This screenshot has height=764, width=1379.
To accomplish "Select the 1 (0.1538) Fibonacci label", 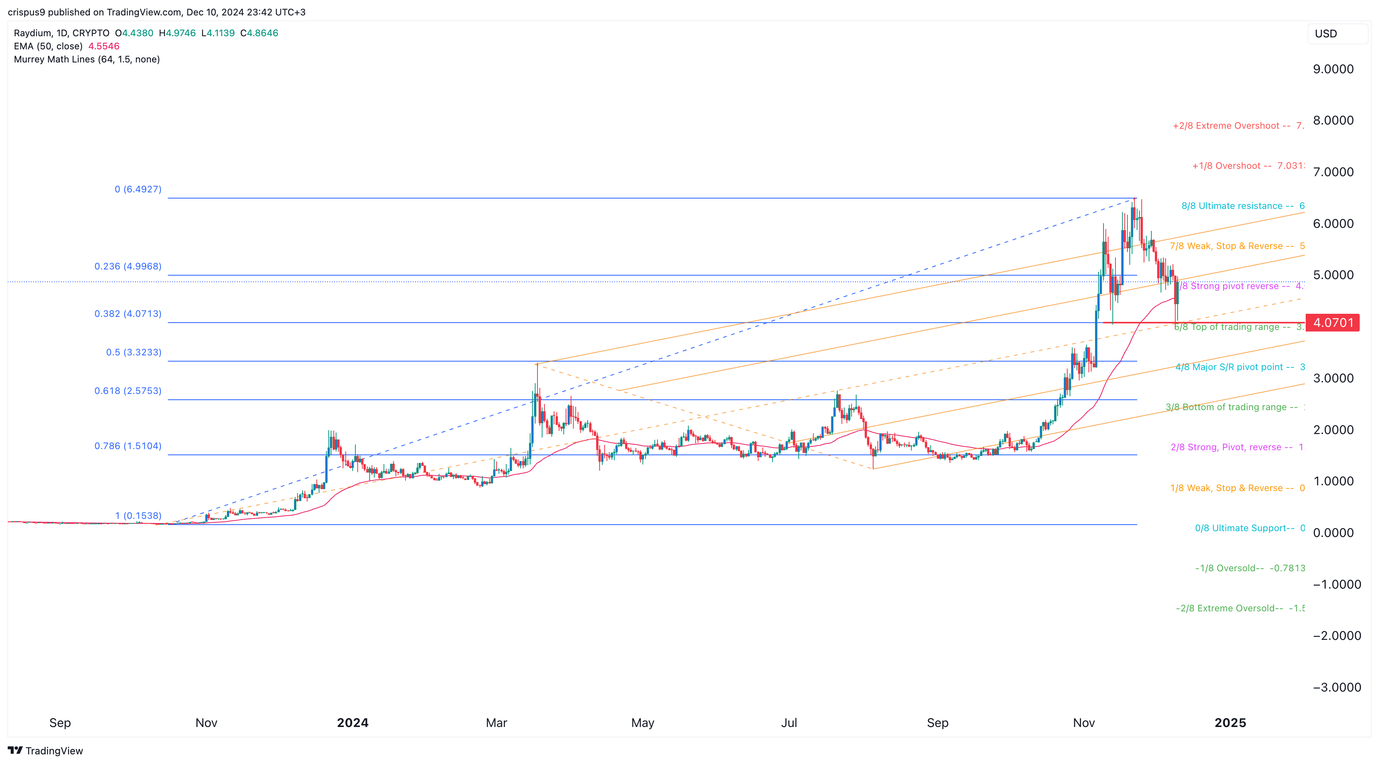I will click(138, 516).
